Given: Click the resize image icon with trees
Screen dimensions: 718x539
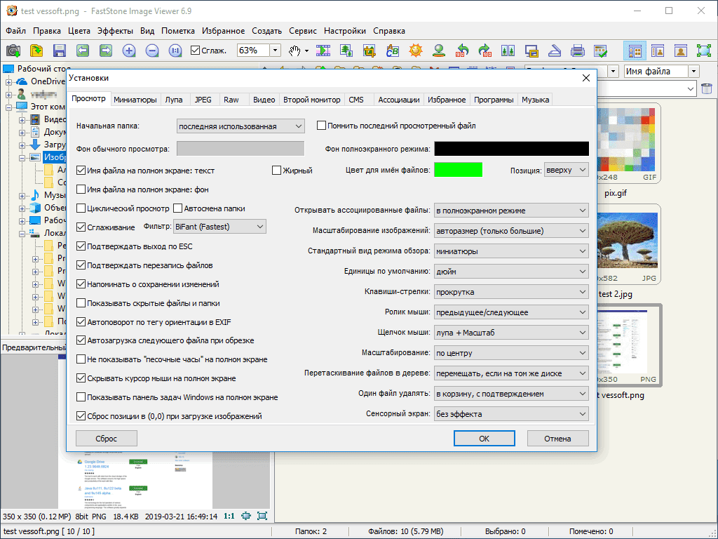Looking at the screenshot, I should click(x=346, y=51).
